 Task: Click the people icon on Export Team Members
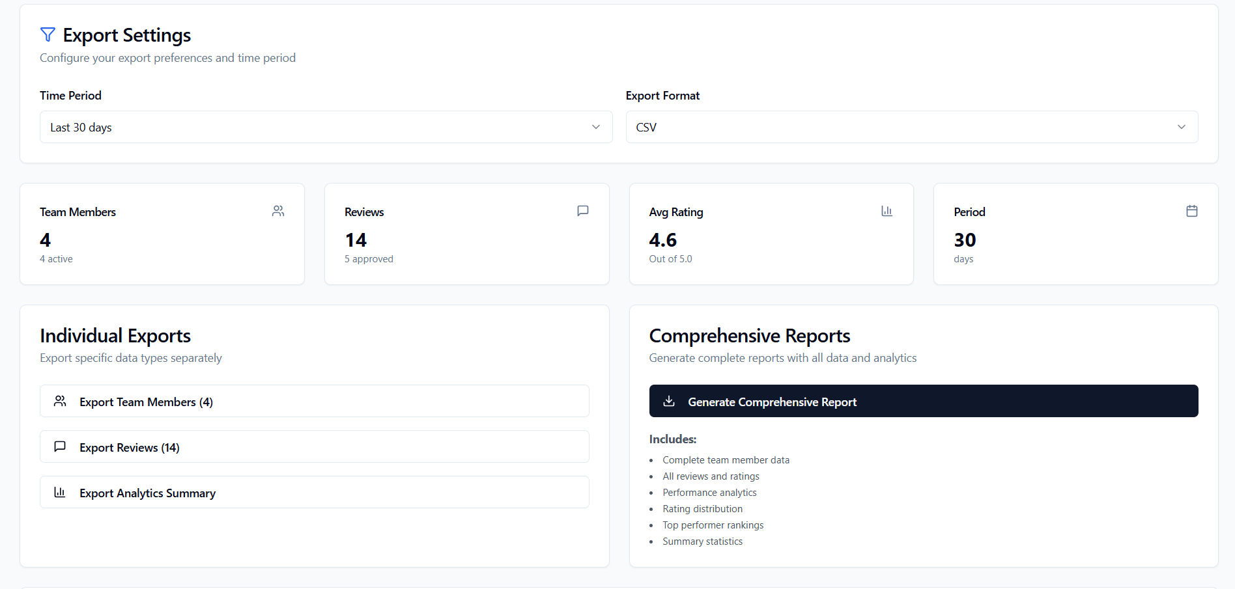[60, 401]
